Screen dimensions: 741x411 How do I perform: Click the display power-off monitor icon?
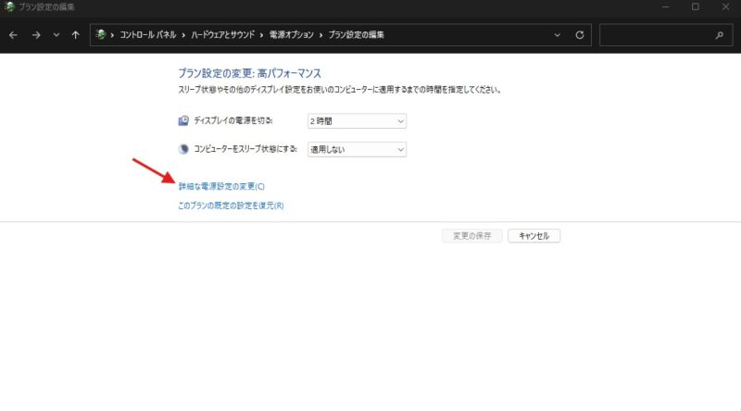[x=183, y=121]
